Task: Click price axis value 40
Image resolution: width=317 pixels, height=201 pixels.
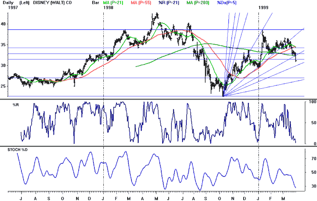Action: click(x=3, y=24)
